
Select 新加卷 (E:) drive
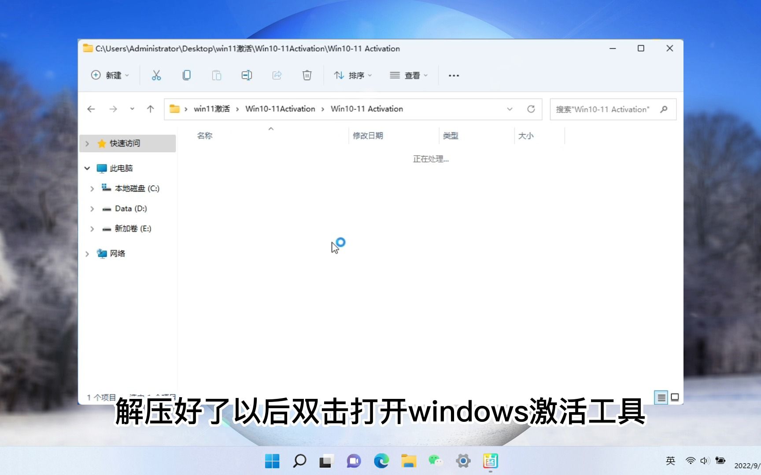point(133,229)
